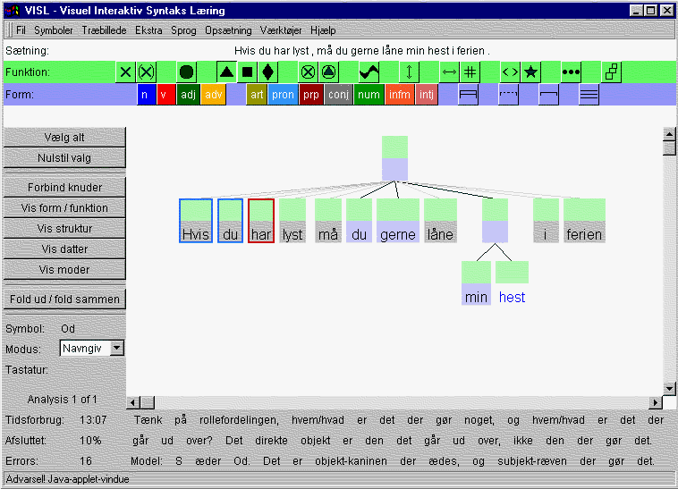The height and width of the screenshot is (489, 678).
Task: Select the 'pron' pronoun form tag
Action: (x=282, y=94)
